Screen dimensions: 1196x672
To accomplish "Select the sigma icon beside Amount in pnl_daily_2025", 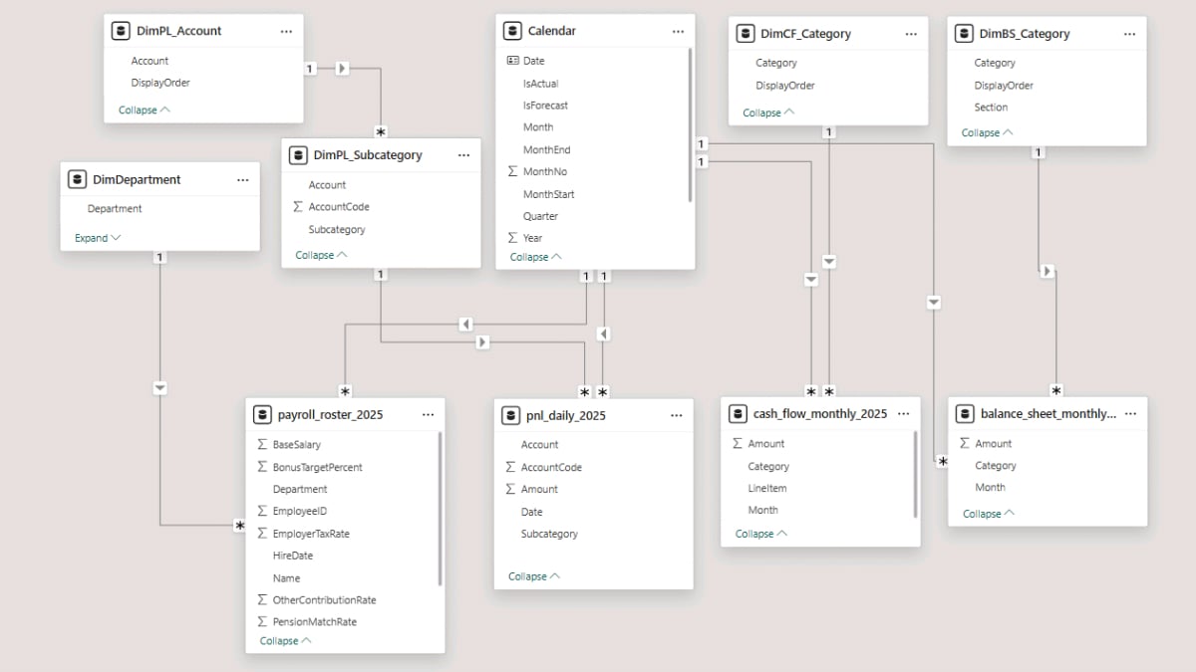I will click(511, 489).
